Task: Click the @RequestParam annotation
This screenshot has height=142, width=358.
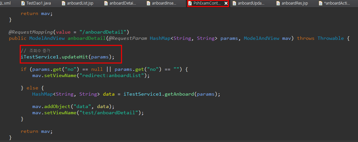Action: (x=128, y=38)
